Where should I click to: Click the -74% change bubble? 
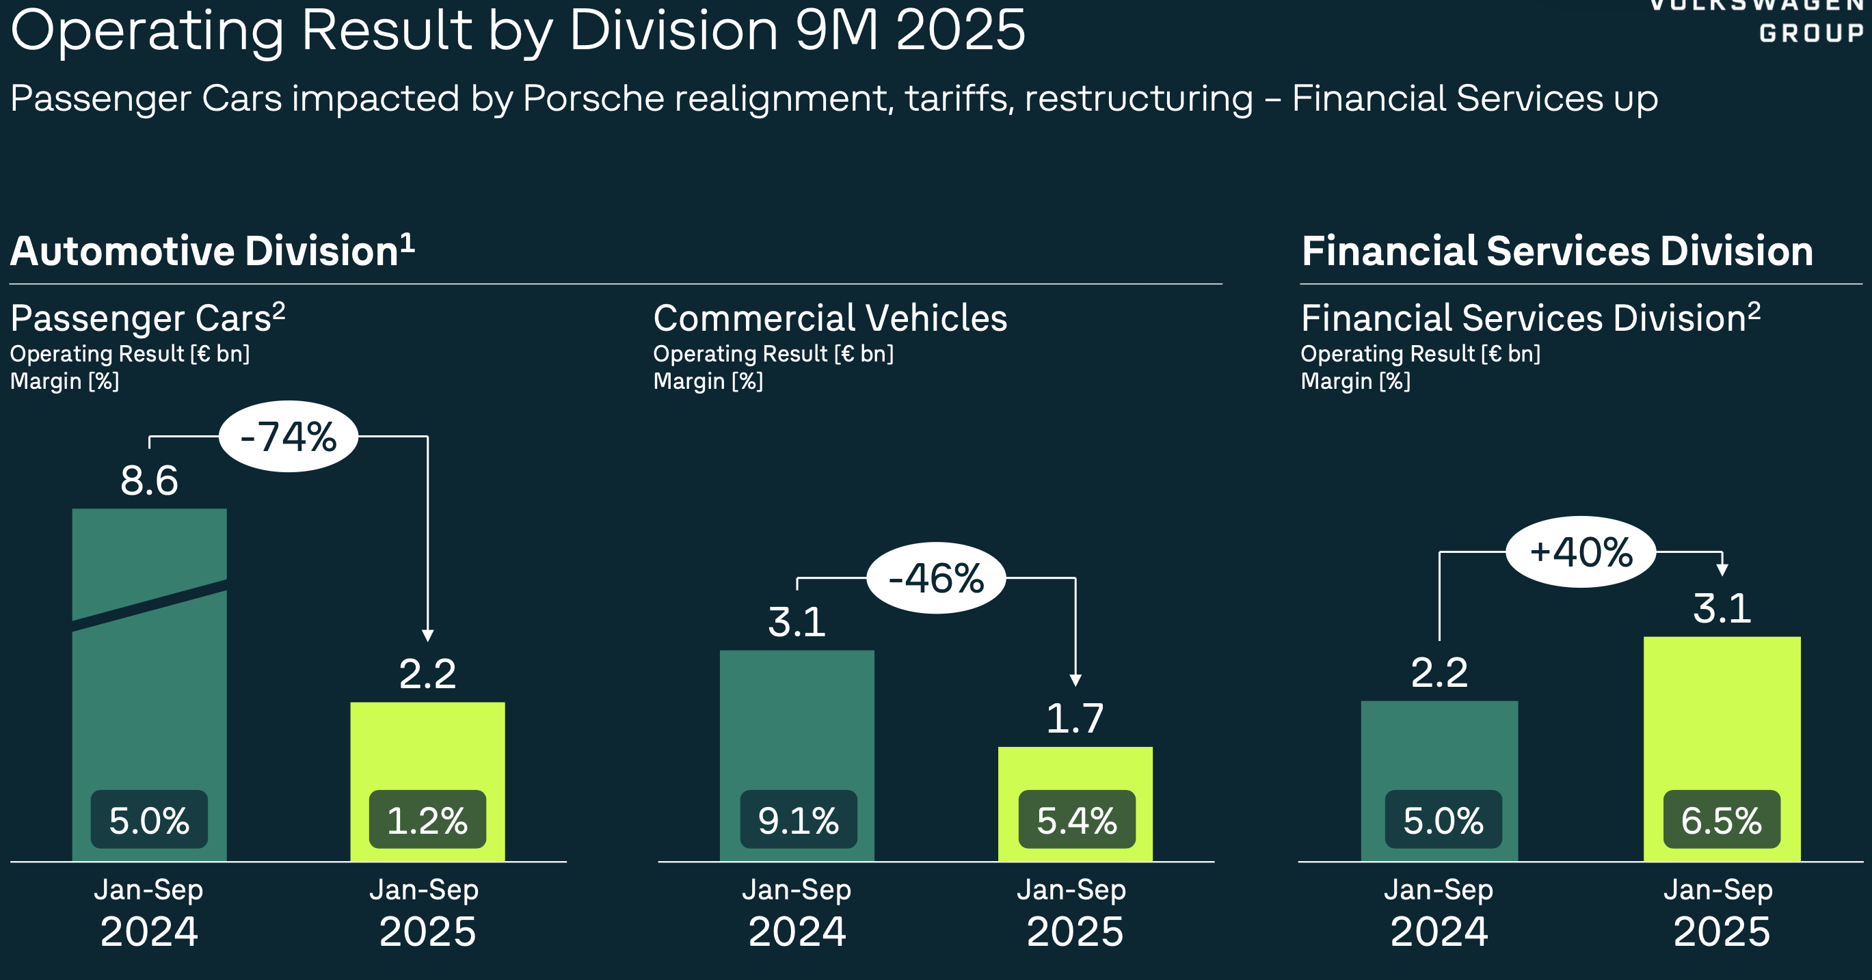[x=289, y=437]
